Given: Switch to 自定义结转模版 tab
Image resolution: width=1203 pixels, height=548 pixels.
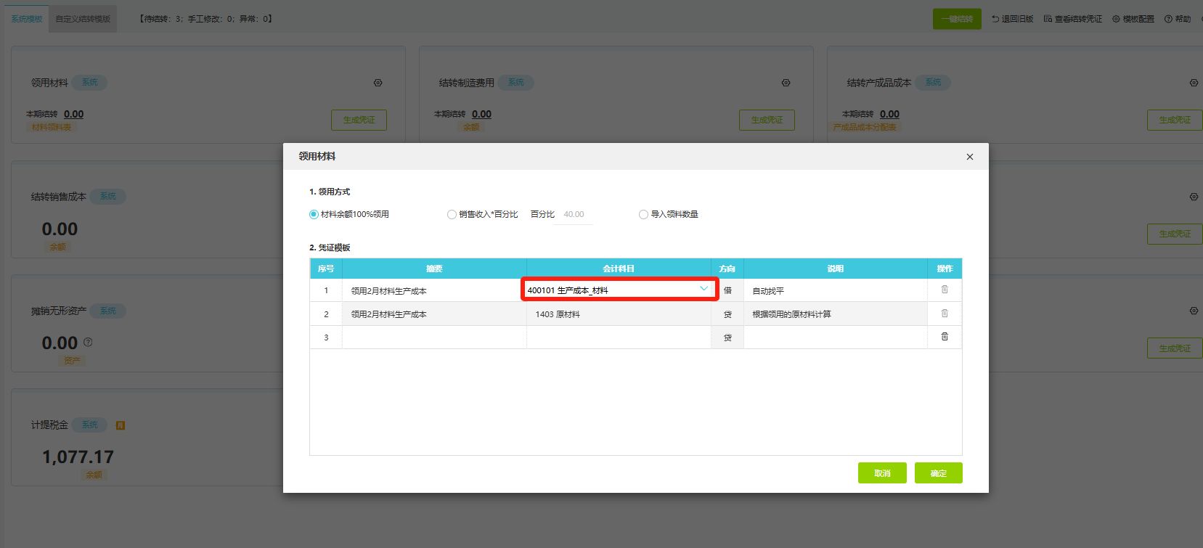Looking at the screenshot, I should [x=83, y=19].
